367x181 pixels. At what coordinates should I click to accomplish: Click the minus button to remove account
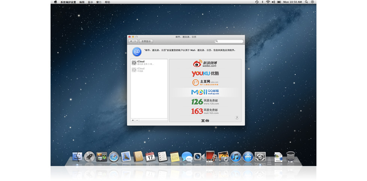pos(137,120)
